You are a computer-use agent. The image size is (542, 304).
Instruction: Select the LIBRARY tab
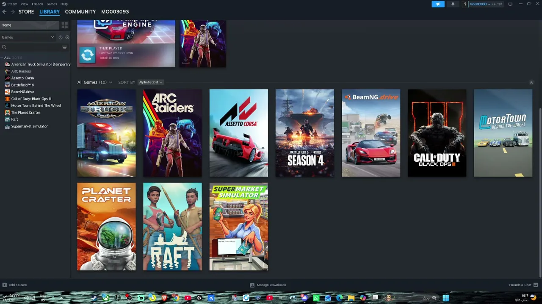click(50, 12)
